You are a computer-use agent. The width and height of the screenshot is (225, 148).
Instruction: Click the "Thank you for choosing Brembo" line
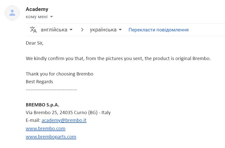click(59, 74)
